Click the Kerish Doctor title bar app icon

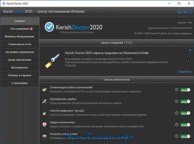point(4,3)
